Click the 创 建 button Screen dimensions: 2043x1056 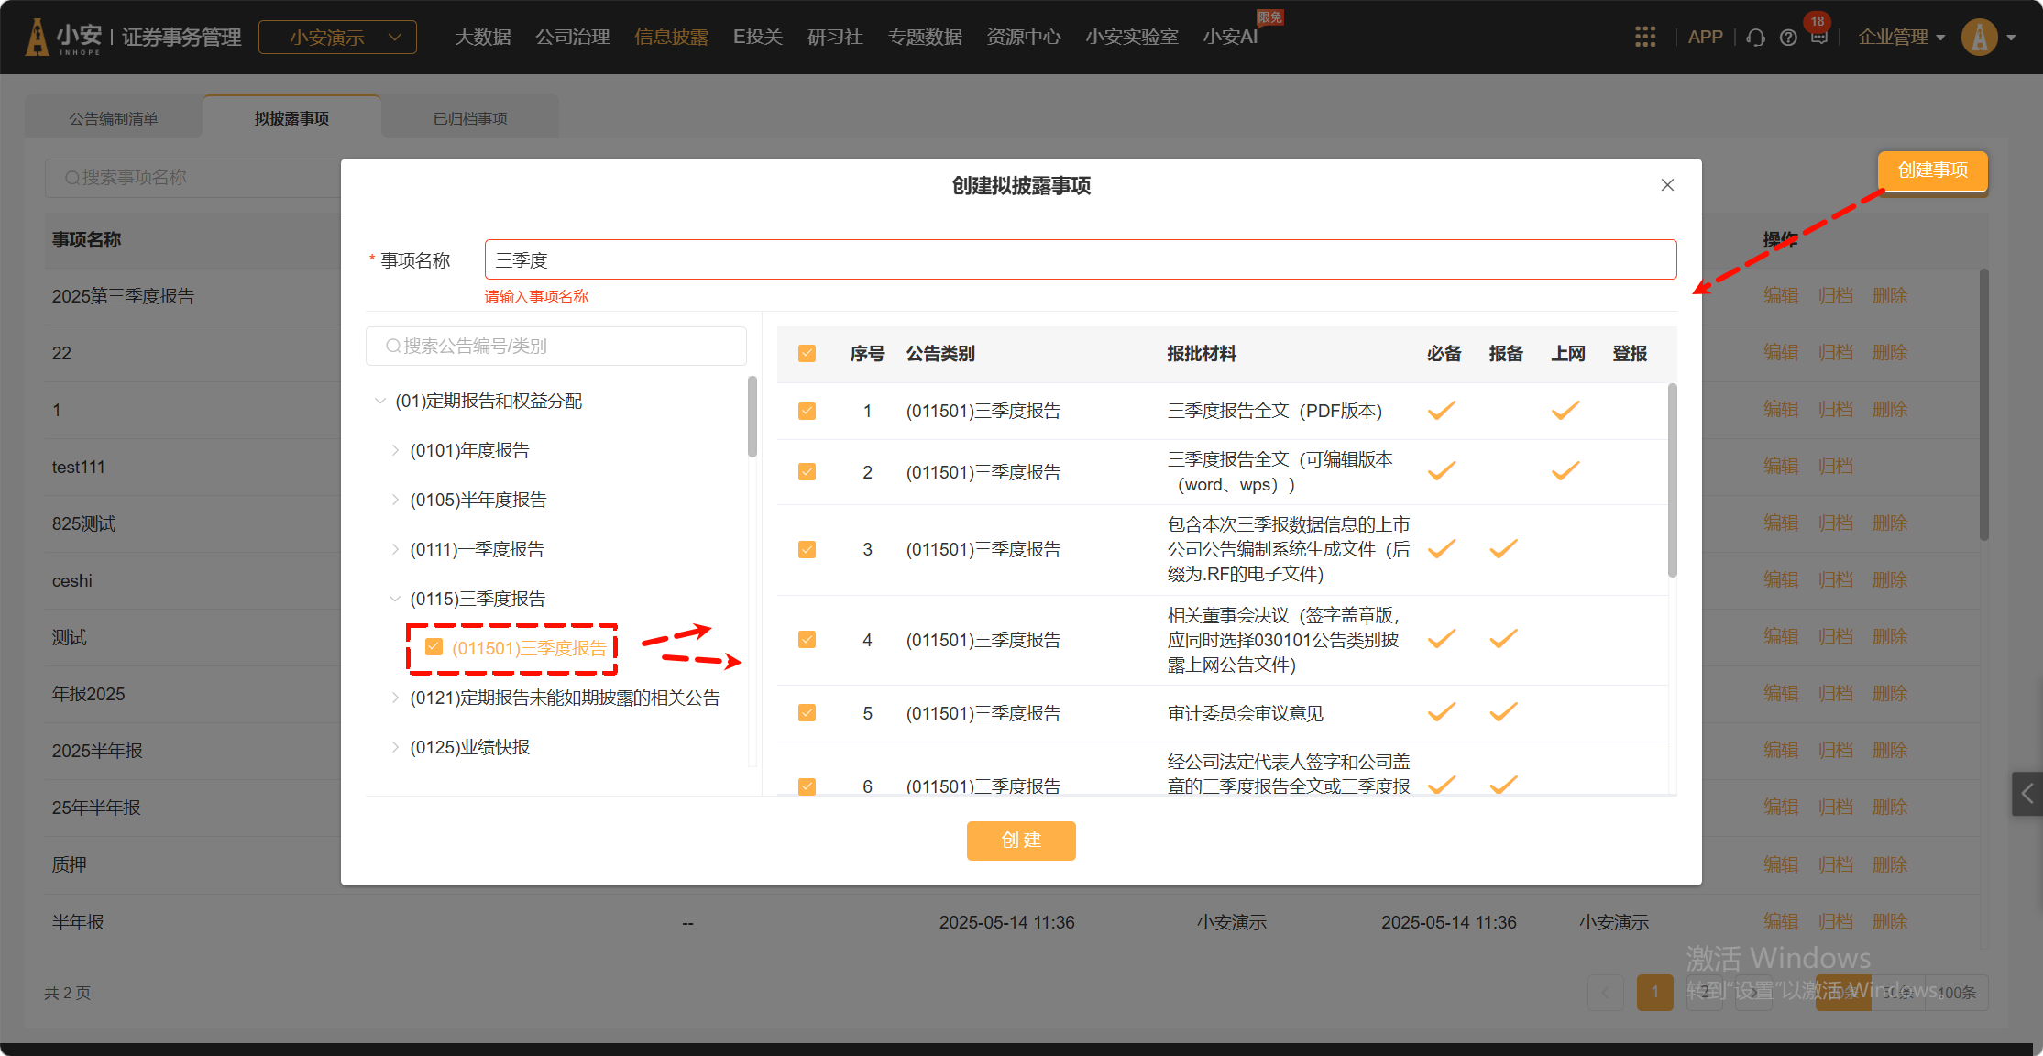[x=1020, y=841]
